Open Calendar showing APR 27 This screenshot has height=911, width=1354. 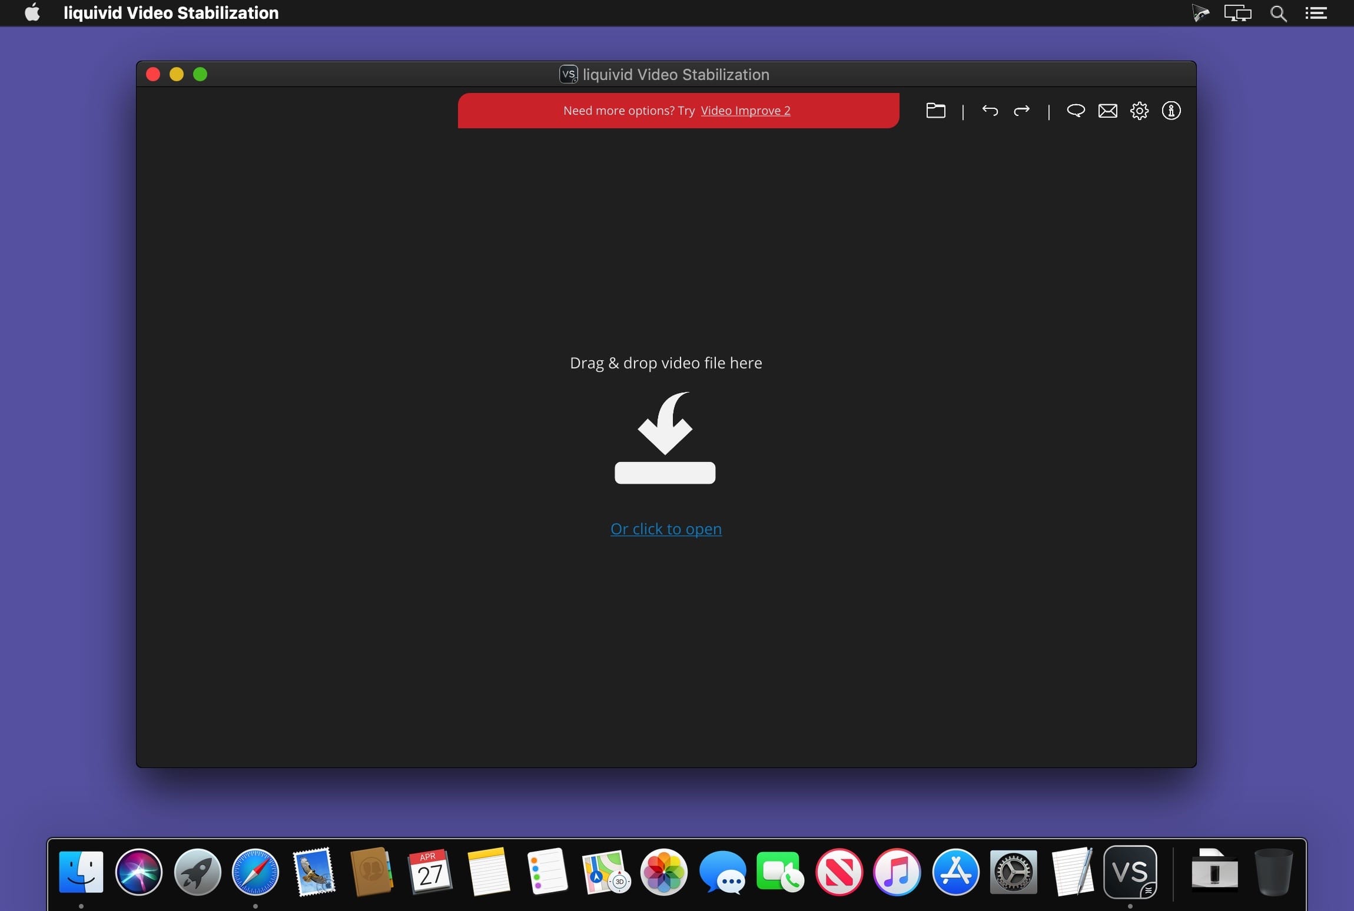tap(430, 872)
